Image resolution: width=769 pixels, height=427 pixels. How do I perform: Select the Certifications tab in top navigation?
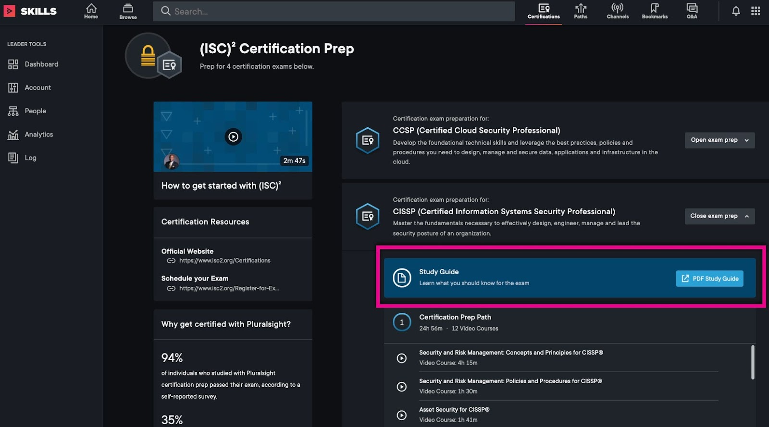point(543,11)
